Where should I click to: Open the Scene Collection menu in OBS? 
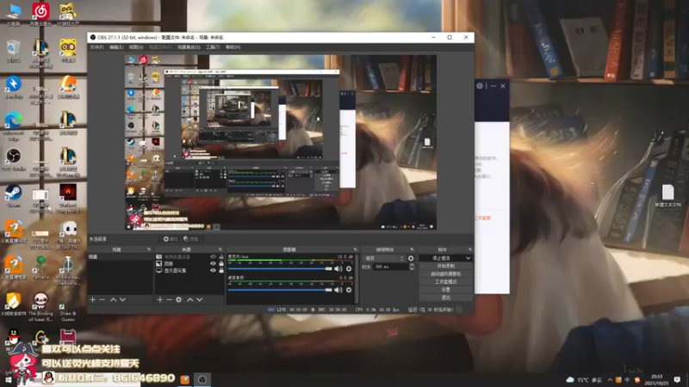point(189,47)
